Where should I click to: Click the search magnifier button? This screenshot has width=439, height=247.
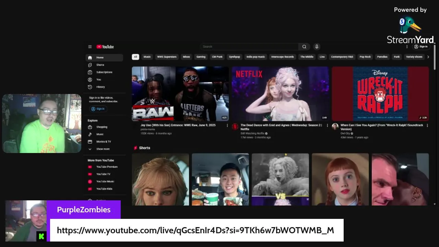click(x=304, y=47)
